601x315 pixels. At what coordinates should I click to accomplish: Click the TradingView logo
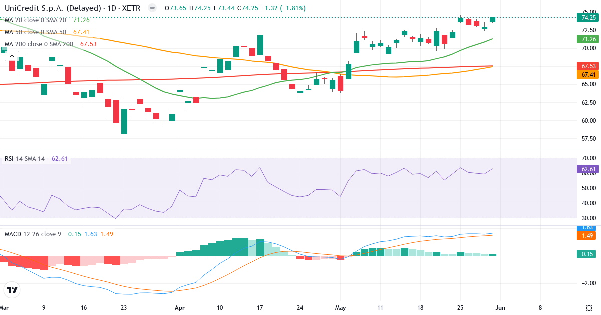[12, 290]
